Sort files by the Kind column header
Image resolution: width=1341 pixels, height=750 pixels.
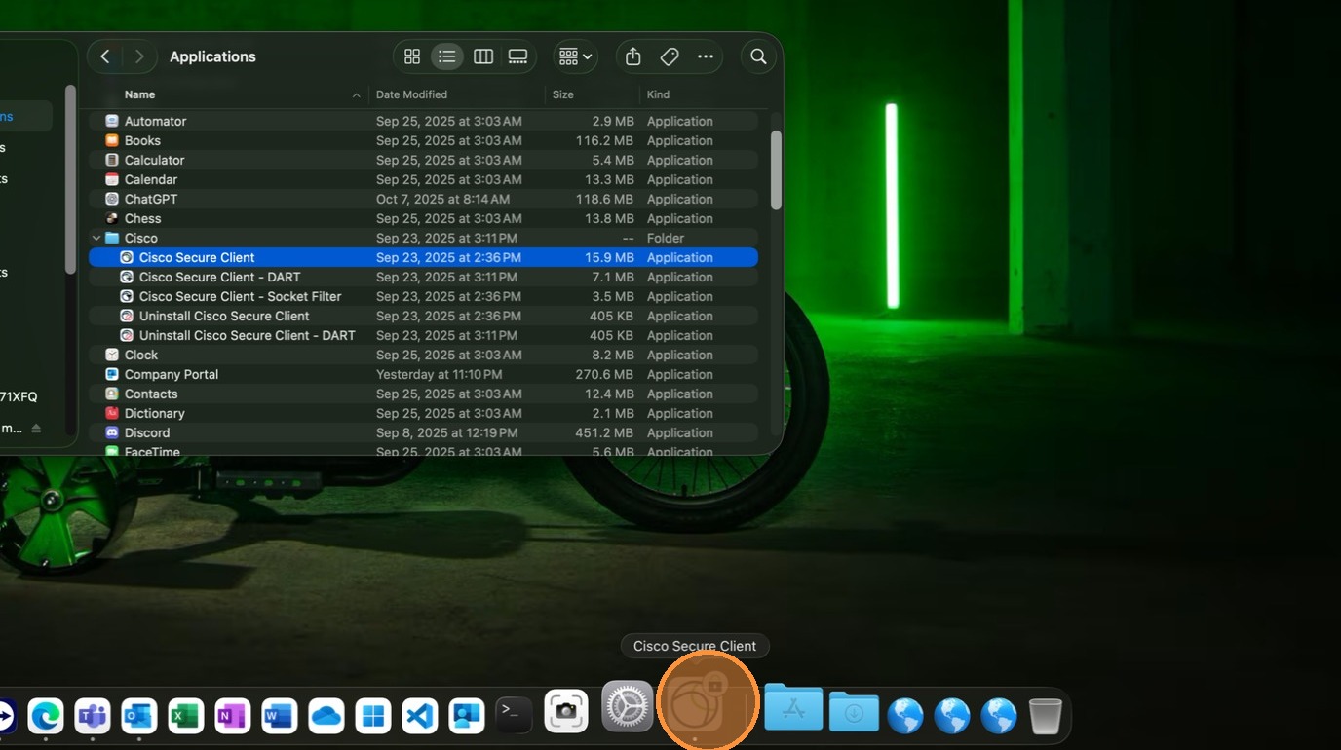pyautogui.click(x=658, y=94)
